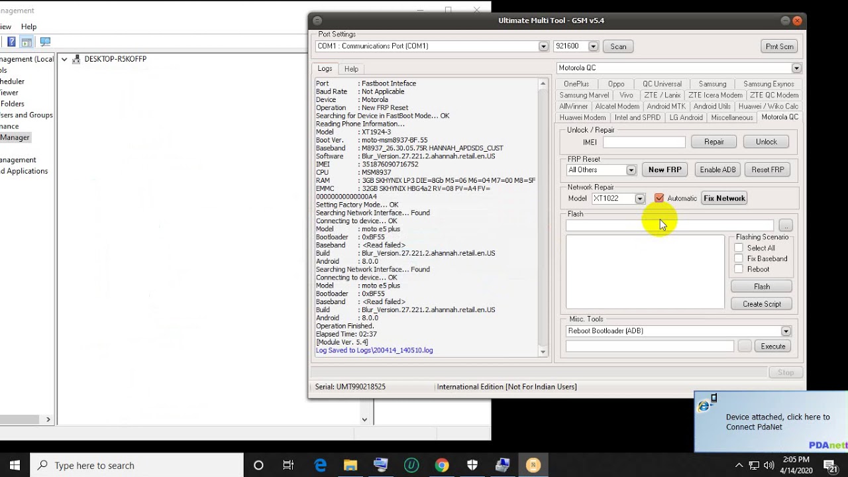Open Help menu in Computer Management
This screenshot has height=477, width=848.
coord(28,26)
